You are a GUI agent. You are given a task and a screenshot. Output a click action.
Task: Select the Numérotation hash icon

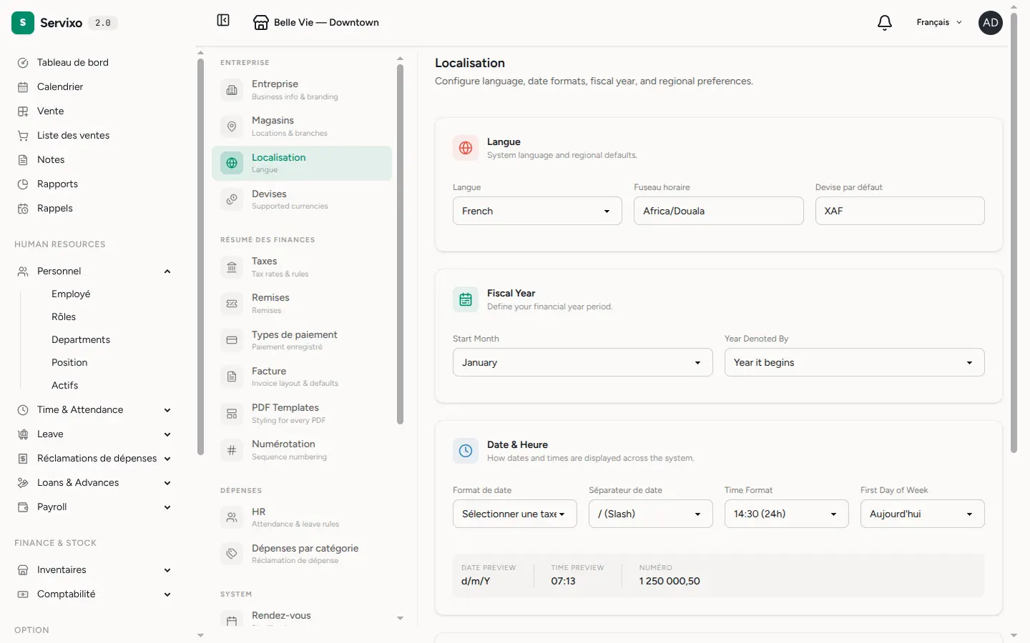tap(232, 450)
